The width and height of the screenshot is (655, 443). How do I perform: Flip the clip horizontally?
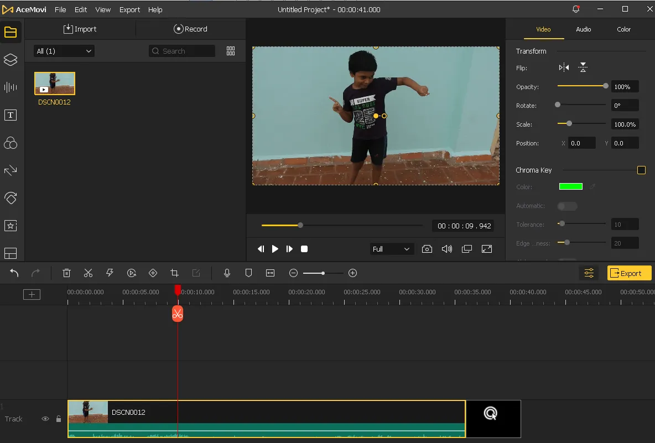(x=564, y=67)
